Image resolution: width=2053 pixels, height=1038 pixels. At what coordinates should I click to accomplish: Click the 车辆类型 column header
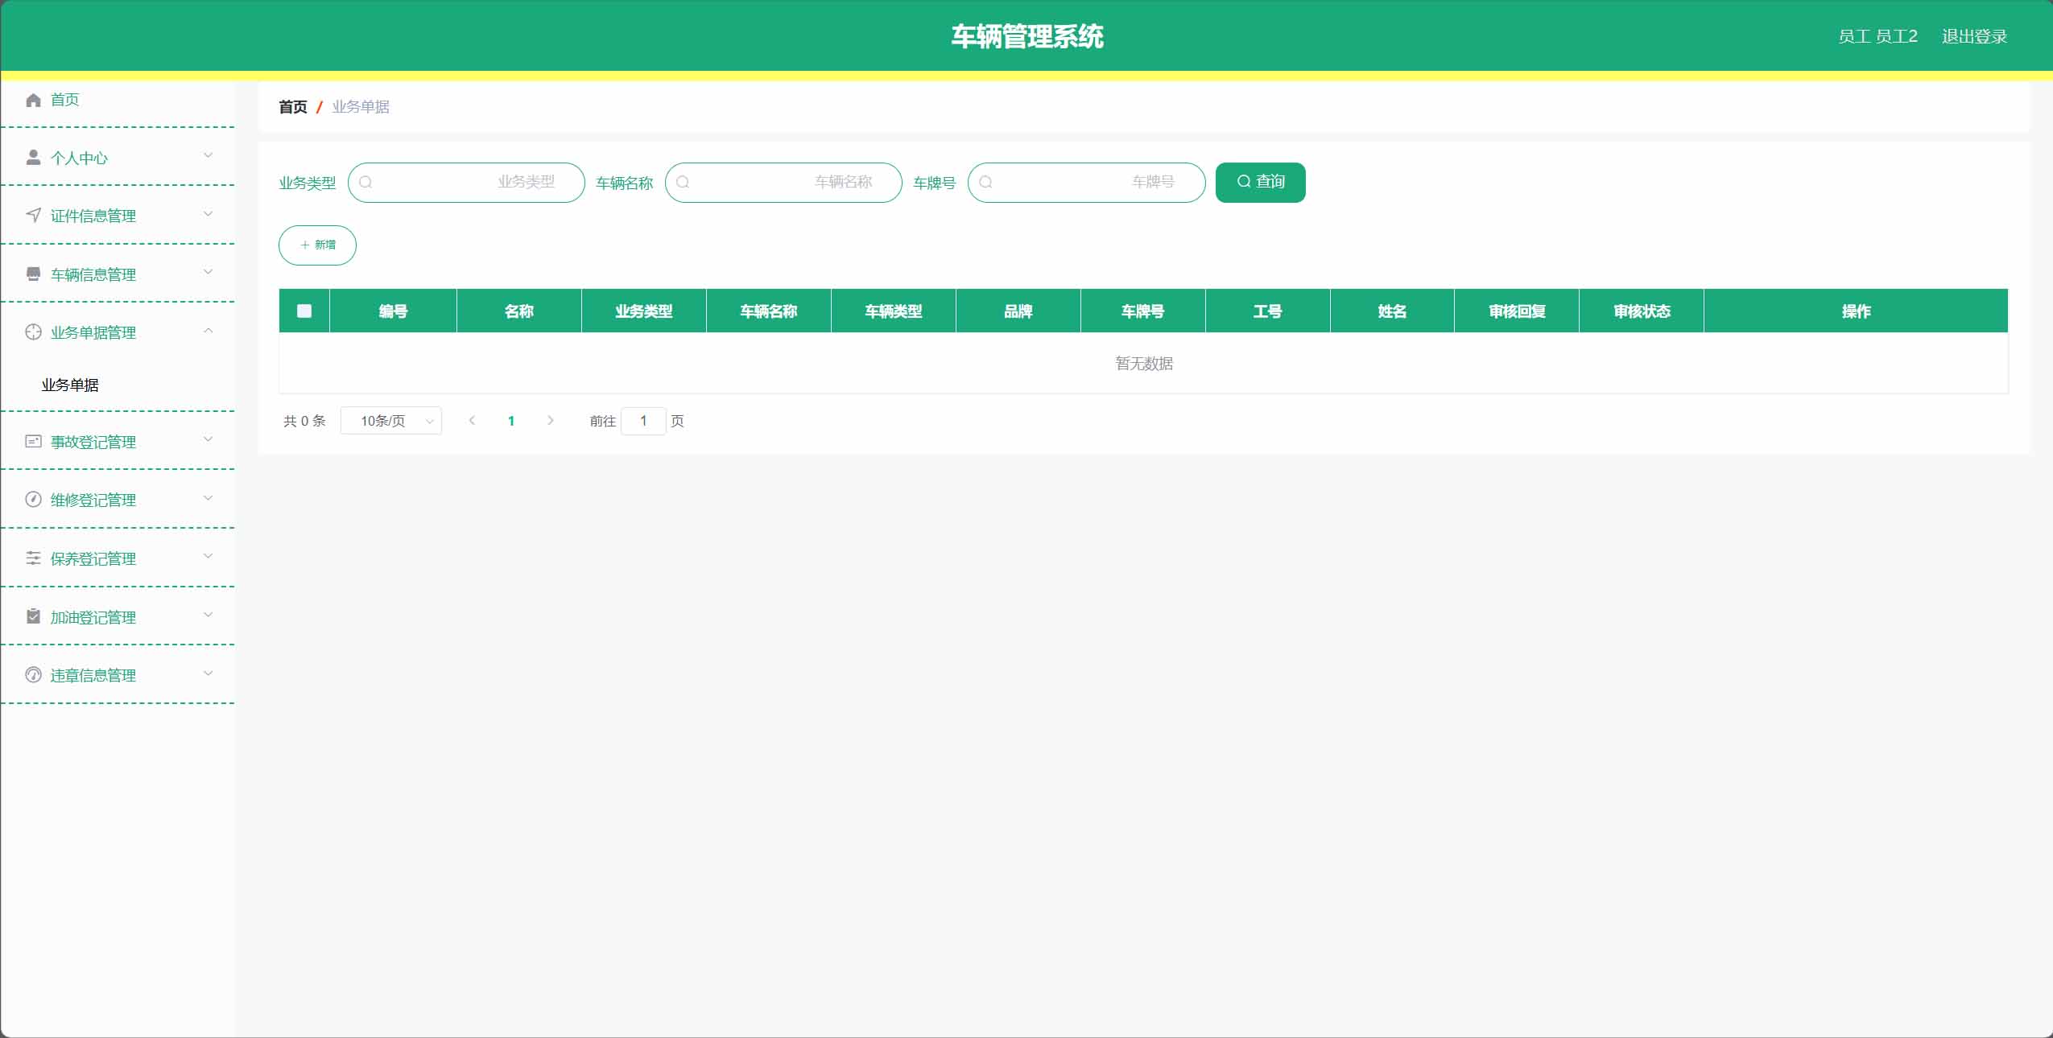[893, 311]
